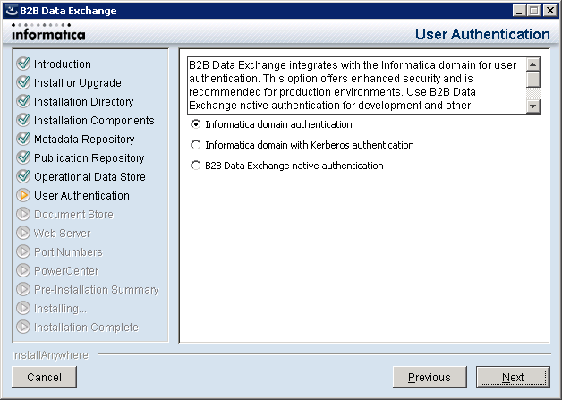The width and height of the screenshot is (562, 400).
Task: Click the Web Server pending-step icon
Action: (x=23, y=233)
